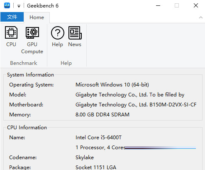Screen dimensions: 205x170
Task: Select the Gigabyte B150M-D2VX-SI-CF motherboard value
Action: coord(136,105)
